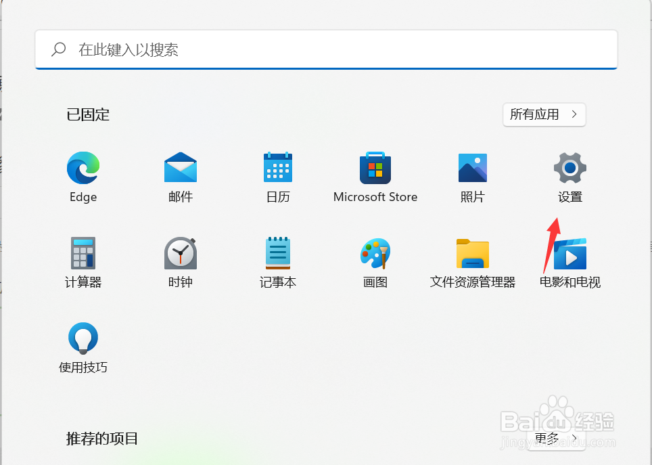Viewport: 652px width, 465px height.
Task: Click the 推荐的项目 section heading
Action: click(102, 439)
